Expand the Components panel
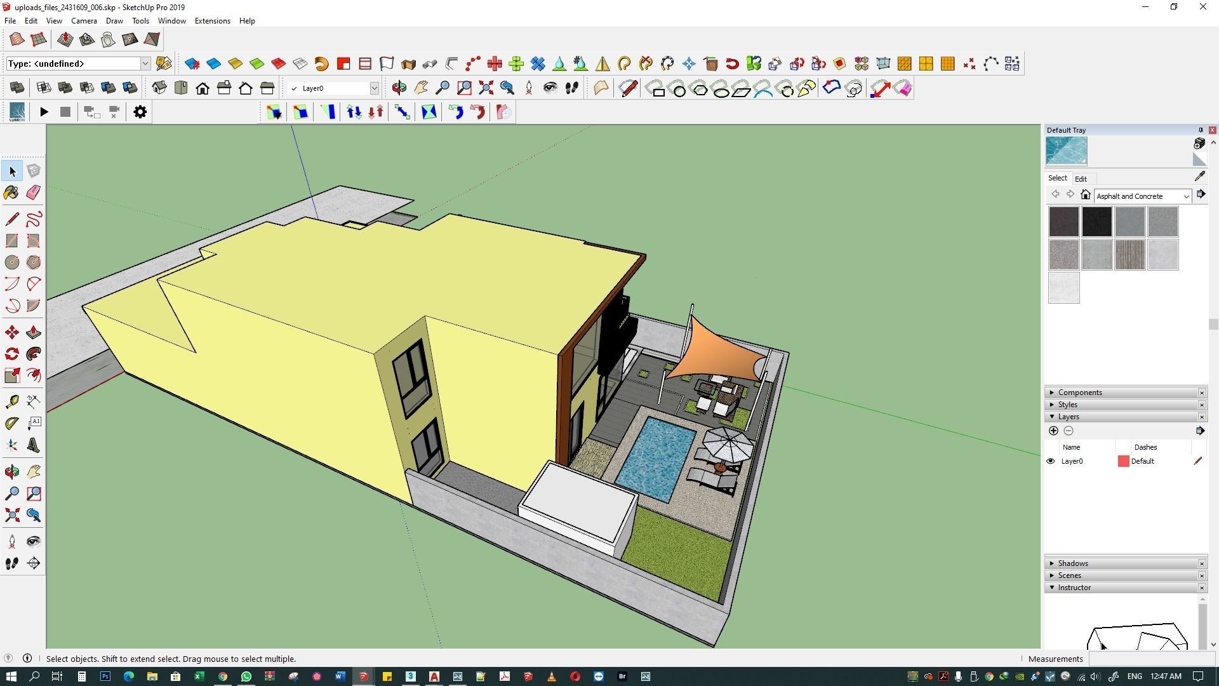Viewport: 1219px width, 686px height. (x=1079, y=393)
